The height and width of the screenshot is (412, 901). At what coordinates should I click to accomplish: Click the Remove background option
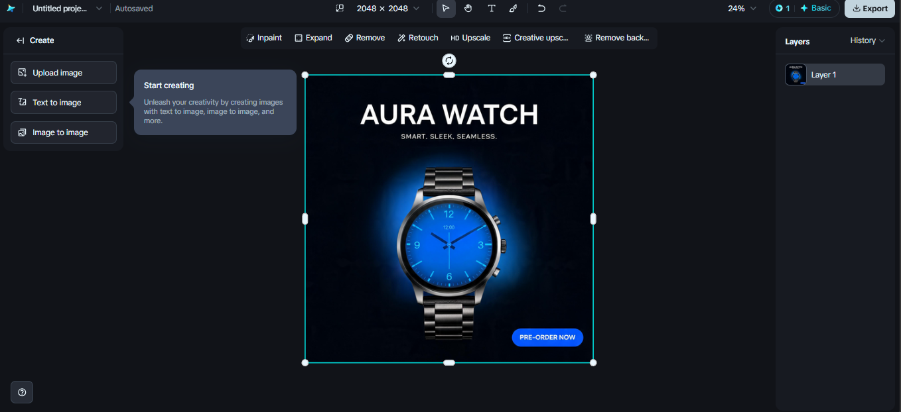[616, 38]
